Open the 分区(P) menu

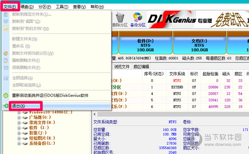pyautogui.click(x=45, y=7)
